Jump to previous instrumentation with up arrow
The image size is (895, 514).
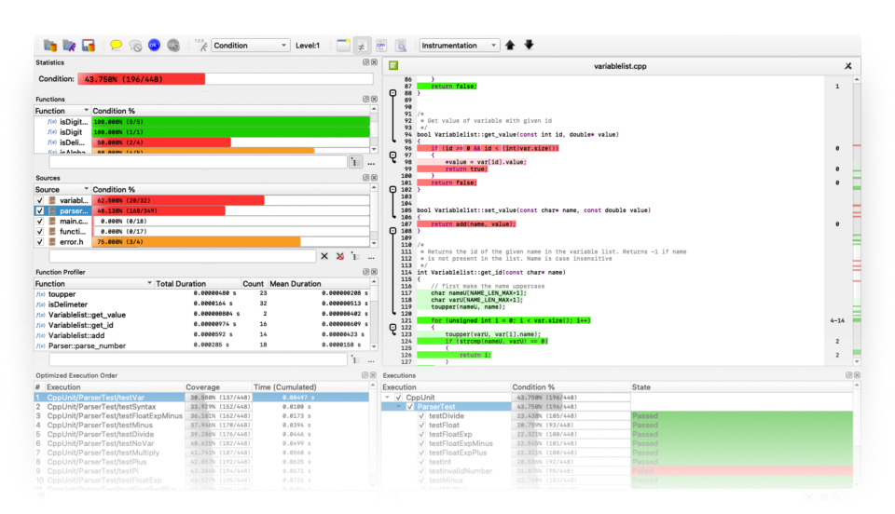(510, 45)
